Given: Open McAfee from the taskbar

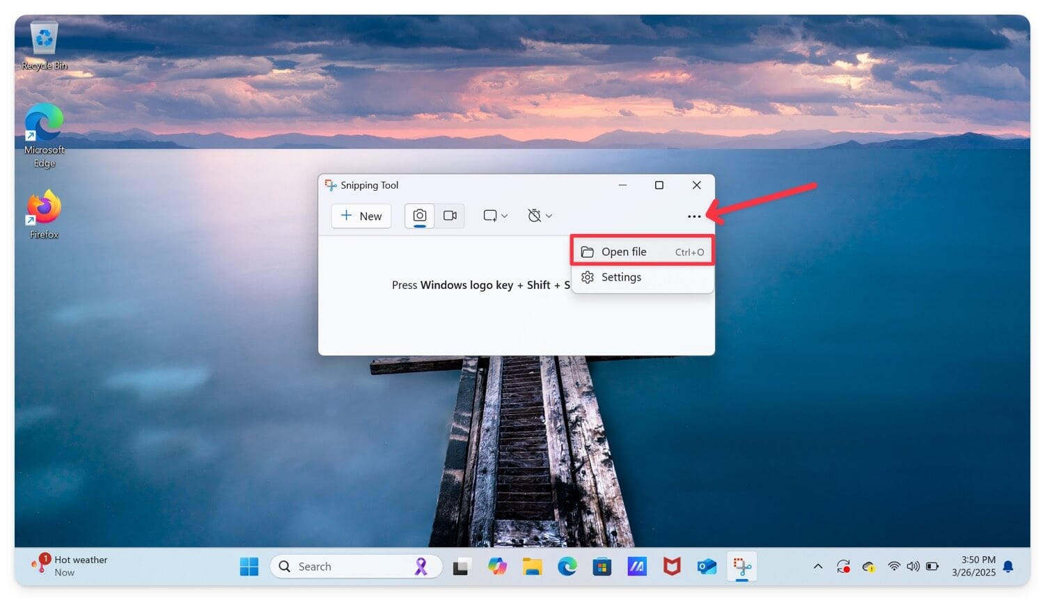Looking at the screenshot, I should pos(672,567).
